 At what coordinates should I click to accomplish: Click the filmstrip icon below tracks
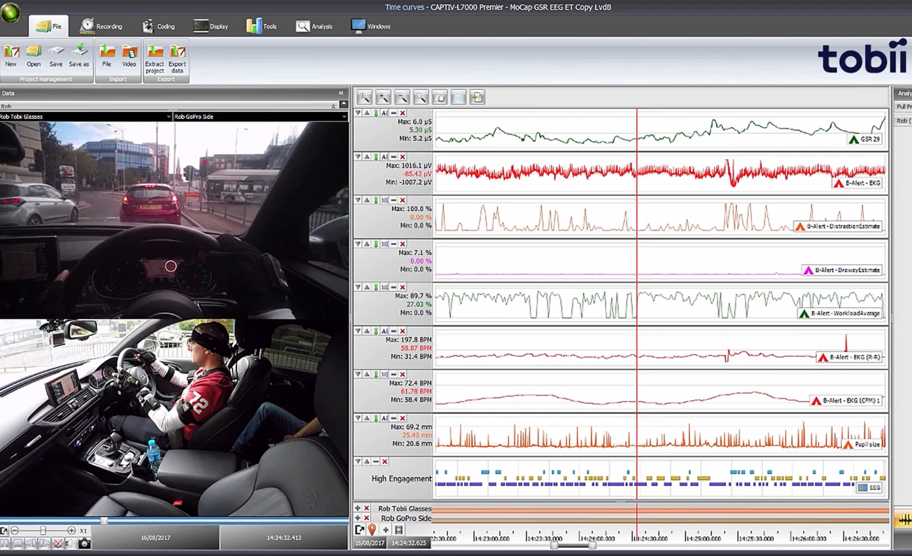399,530
